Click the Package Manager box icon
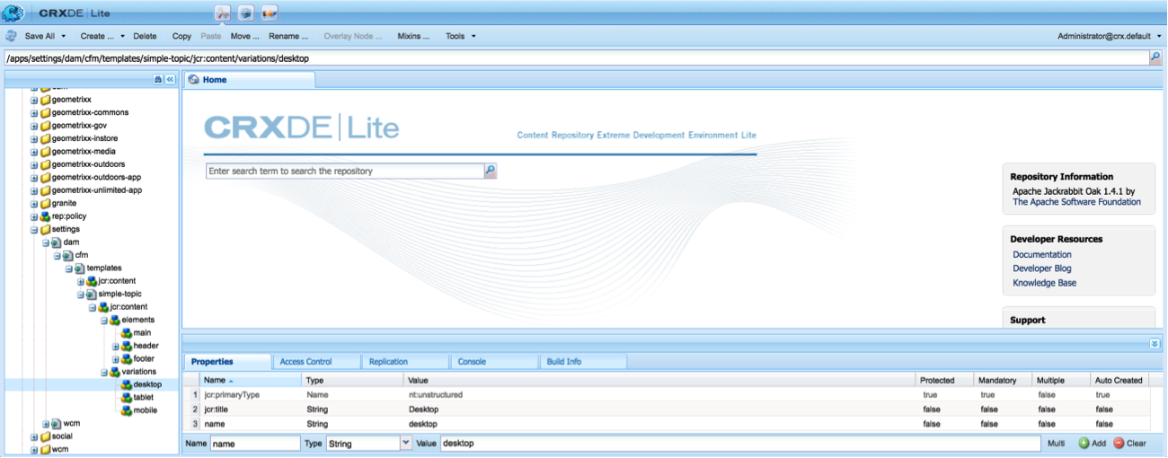The width and height of the screenshot is (1168, 458). point(245,13)
